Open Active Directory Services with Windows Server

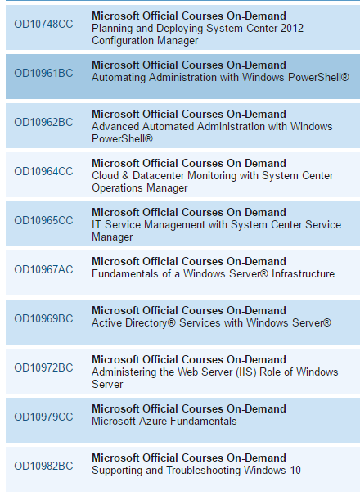pyautogui.click(x=211, y=322)
